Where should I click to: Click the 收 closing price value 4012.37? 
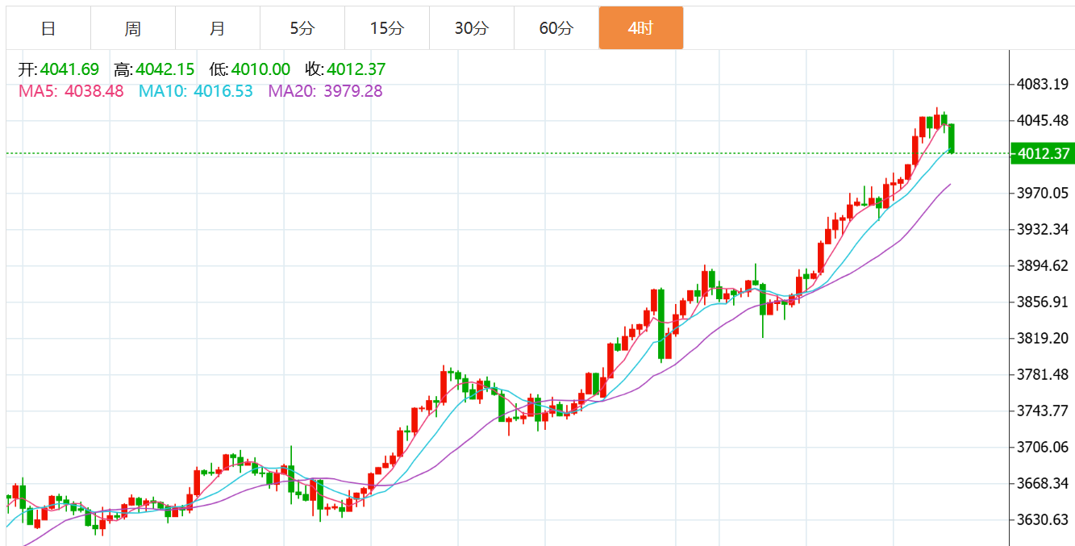(x=356, y=69)
